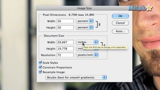Click the Pixel Dimensions chain link icon
Image resolution: width=160 pixels, height=90 pixels.
pyautogui.click(x=99, y=24)
